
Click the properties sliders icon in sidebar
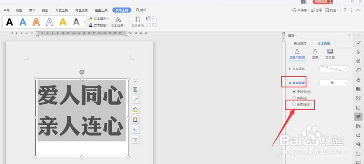click(358, 116)
